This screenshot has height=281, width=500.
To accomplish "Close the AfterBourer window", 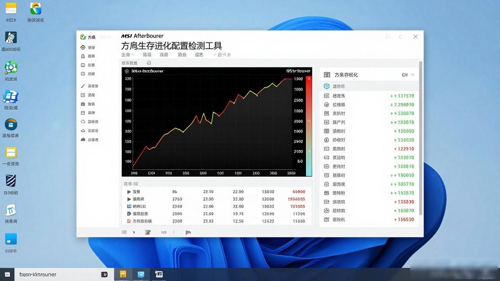I will tap(415, 37).
